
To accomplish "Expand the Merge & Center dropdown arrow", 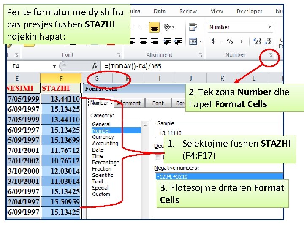I will pyautogui.click(x=200, y=41).
